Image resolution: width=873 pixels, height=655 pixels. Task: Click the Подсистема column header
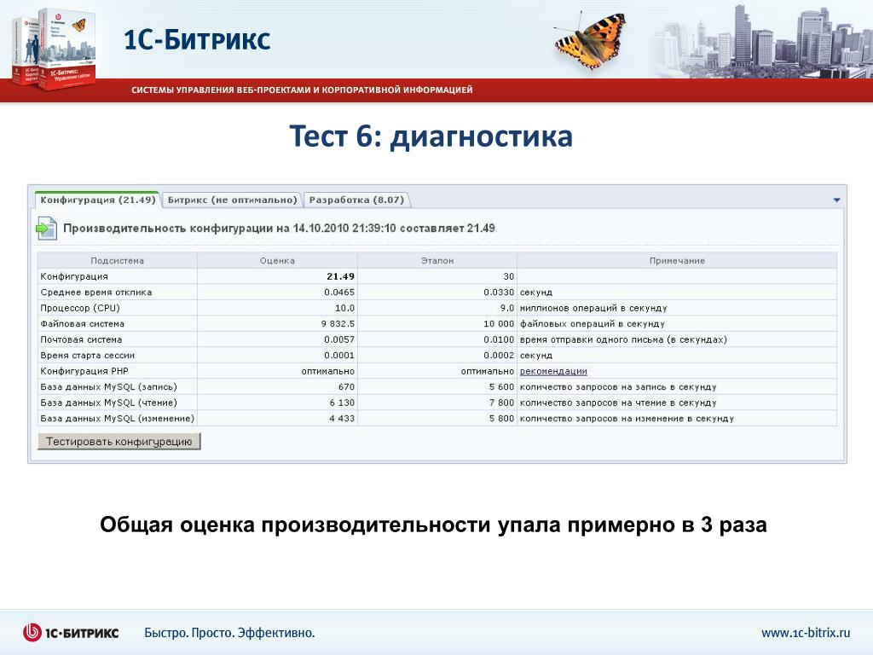[117, 261]
